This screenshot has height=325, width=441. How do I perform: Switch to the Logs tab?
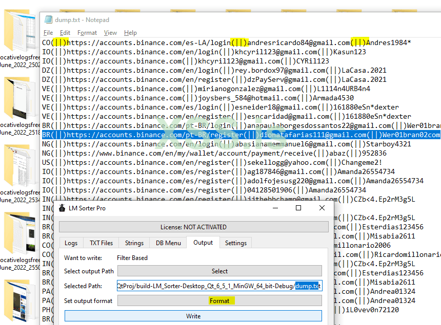point(71,243)
